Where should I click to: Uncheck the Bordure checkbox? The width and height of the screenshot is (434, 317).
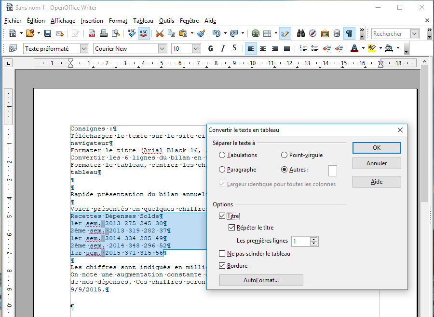[x=222, y=266]
